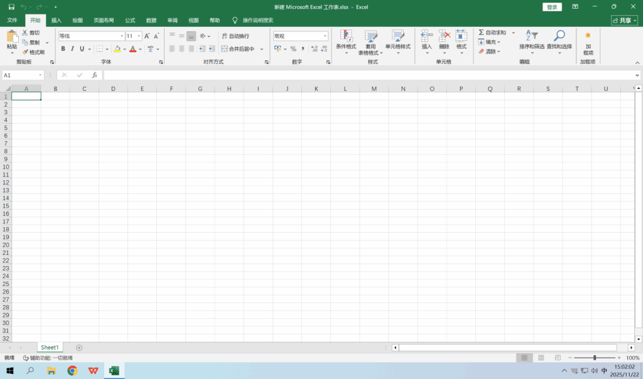Click the Increase Font Size icon
643x379 pixels.
(x=148, y=36)
